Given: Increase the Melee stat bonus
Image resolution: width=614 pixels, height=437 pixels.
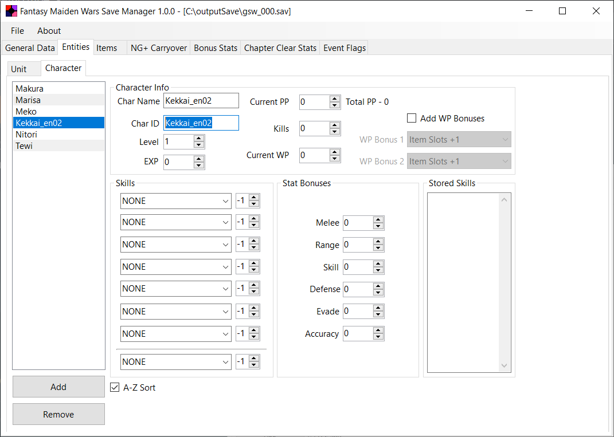Looking at the screenshot, I should [378, 220].
